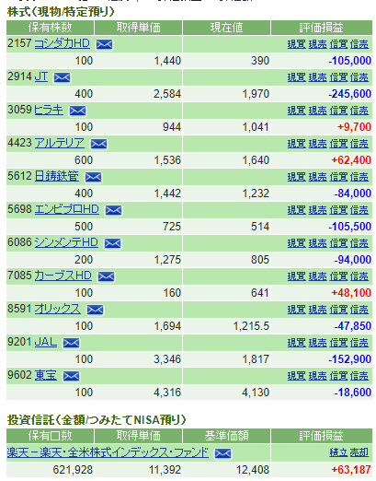Click 現買 in the シンメンテHD row
Screen dimensions: 376x481
point(297,243)
